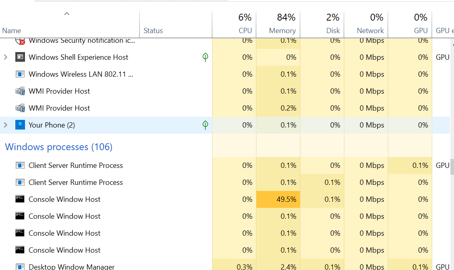Toggle sort direction with the arrow above Name
The width and height of the screenshot is (454, 270).
click(67, 14)
